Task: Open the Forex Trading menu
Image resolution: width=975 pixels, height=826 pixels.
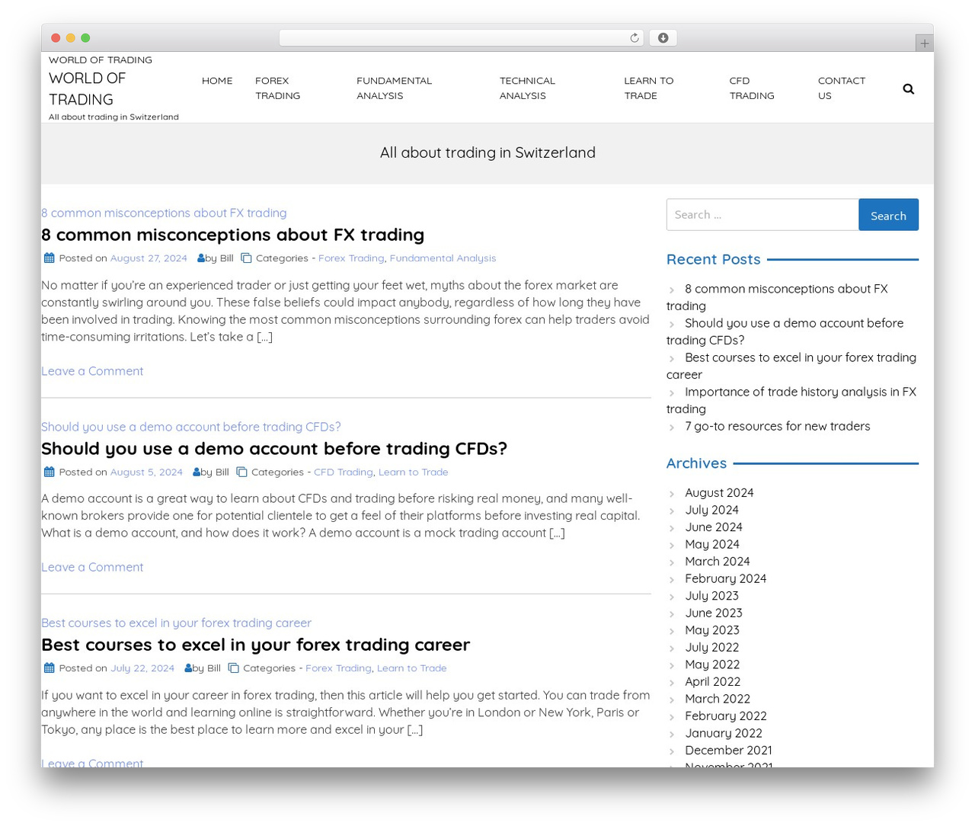Action: [x=278, y=88]
